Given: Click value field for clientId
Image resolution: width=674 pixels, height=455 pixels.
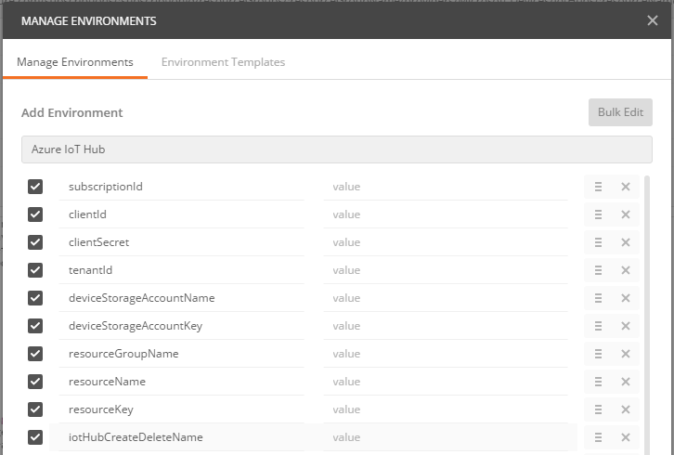Looking at the screenshot, I should coord(445,214).
